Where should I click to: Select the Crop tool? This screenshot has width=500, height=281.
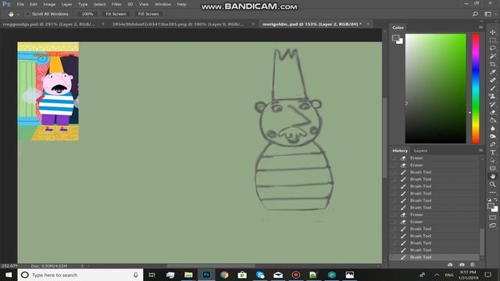pyautogui.click(x=493, y=64)
